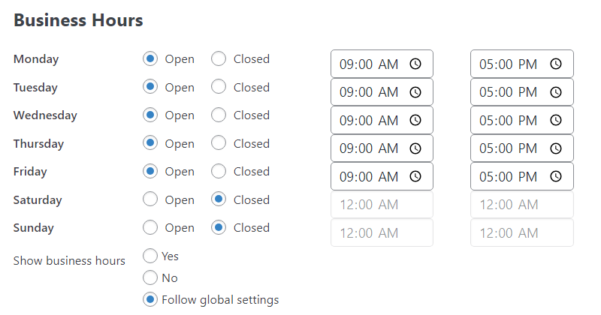Open Tuesday closing time clock picker
The image size is (601, 315).
[x=556, y=92]
